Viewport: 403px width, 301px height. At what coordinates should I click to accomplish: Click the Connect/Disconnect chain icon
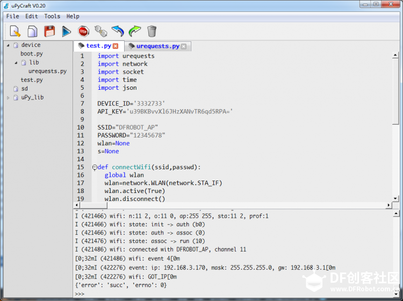point(101,31)
